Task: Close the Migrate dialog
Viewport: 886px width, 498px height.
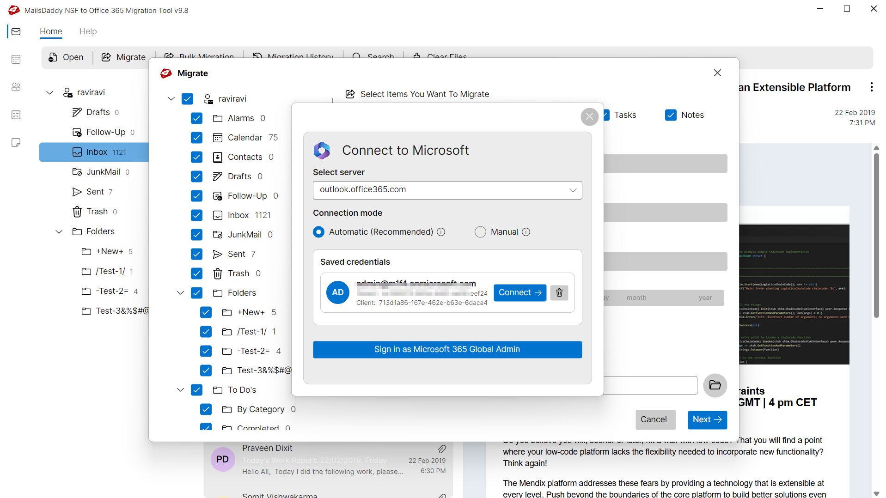Action: coord(717,73)
